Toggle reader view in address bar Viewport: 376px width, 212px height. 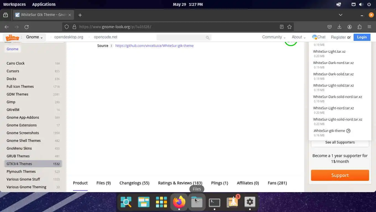point(281,27)
